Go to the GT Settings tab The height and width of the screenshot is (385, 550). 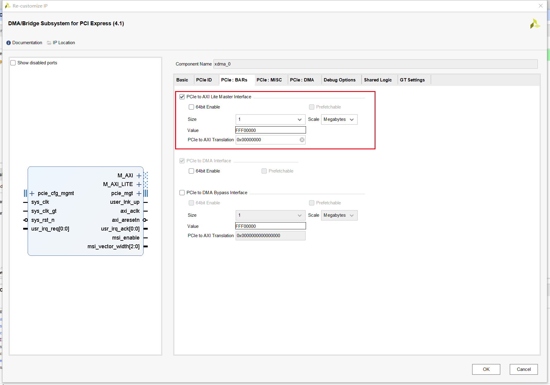point(412,80)
